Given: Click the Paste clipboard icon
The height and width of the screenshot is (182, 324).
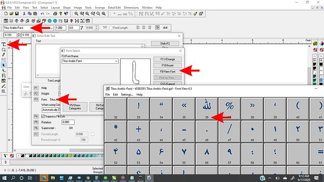Looking at the screenshot, I should (x=35, y=13).
